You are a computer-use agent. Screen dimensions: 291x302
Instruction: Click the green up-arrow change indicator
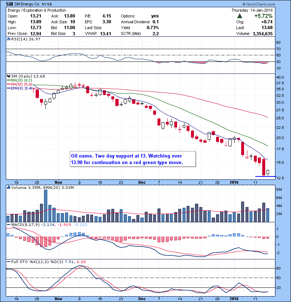click(x=240, y=16)
